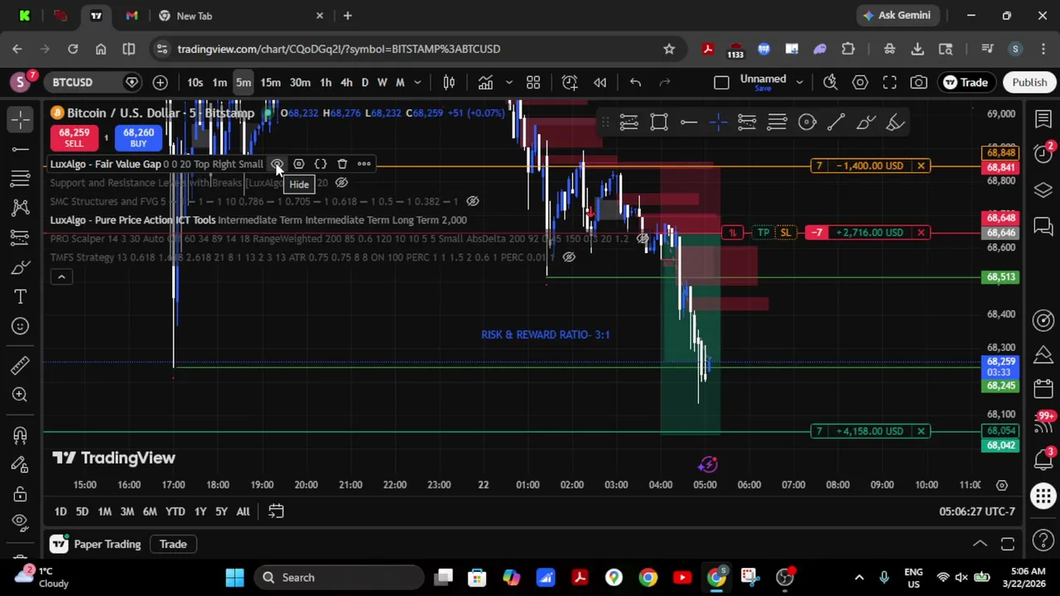Image resolution: width=1060 pixels, height=596 pixels.
Task: Open the candlestick chart type selector
Action: (449, 82)
